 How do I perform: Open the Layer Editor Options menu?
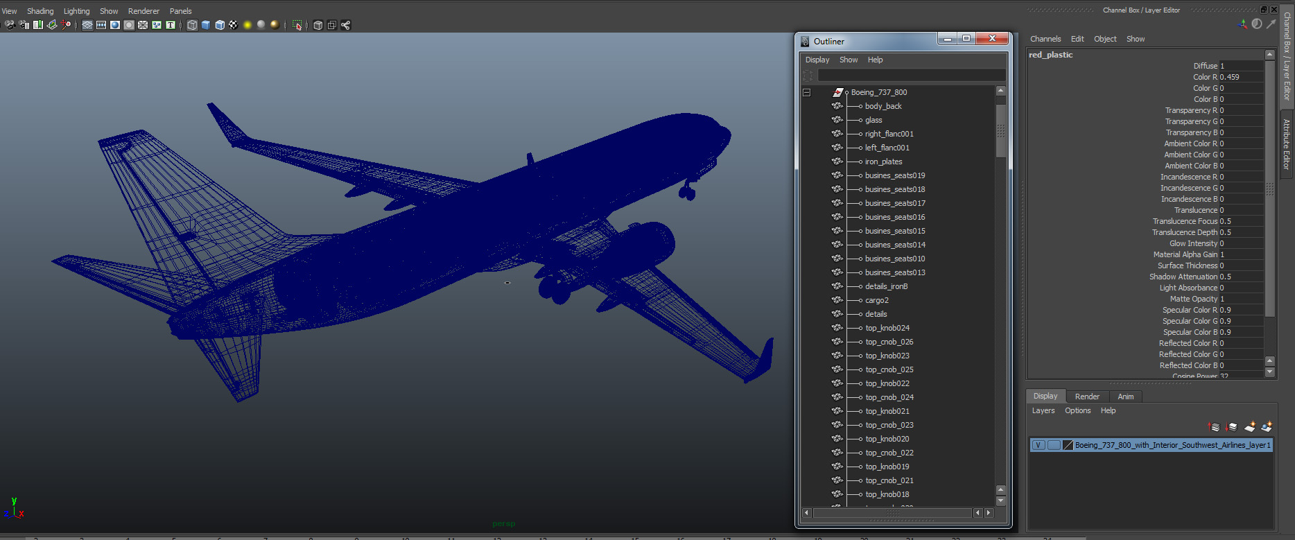(x=1078, y=410)
